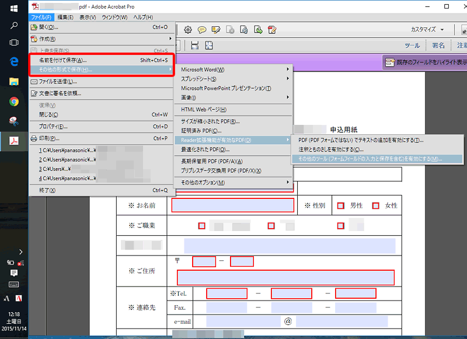
Task: Open the ウィンドウ(W) menu
Action: [x=114, y=18]
